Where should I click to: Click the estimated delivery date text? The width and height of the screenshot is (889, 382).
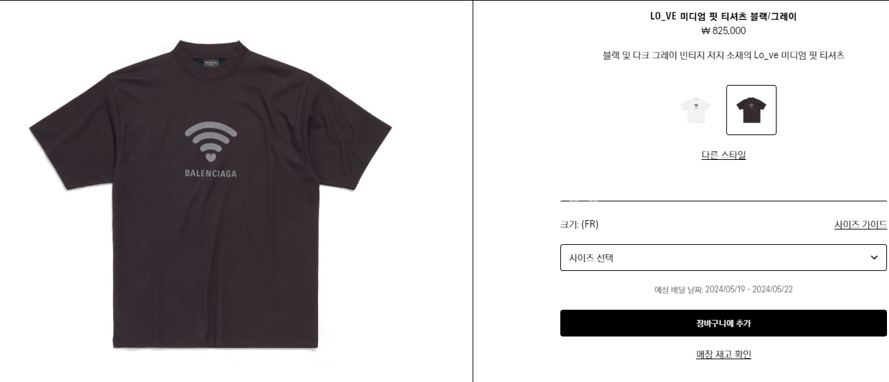(x=724, y=290)
